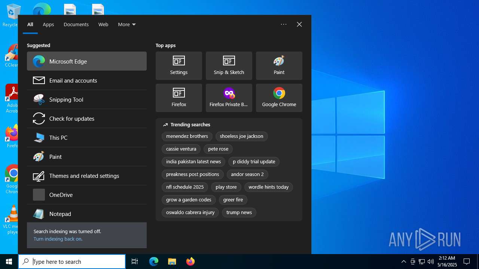
Task: Search trending 'india pakistan latest news'
Action: 193,162
